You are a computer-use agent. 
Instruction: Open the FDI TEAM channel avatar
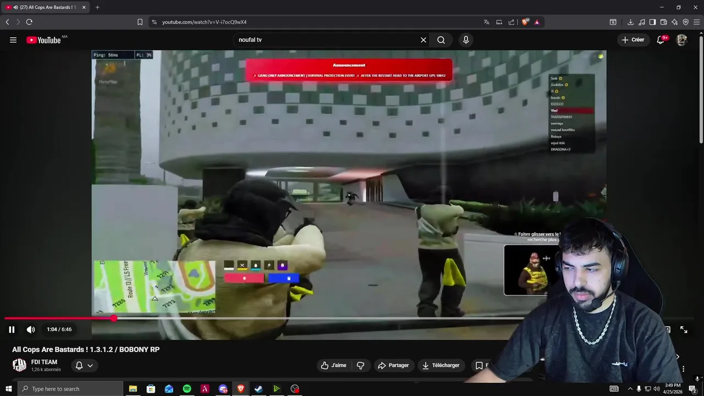tap(19, 365)
